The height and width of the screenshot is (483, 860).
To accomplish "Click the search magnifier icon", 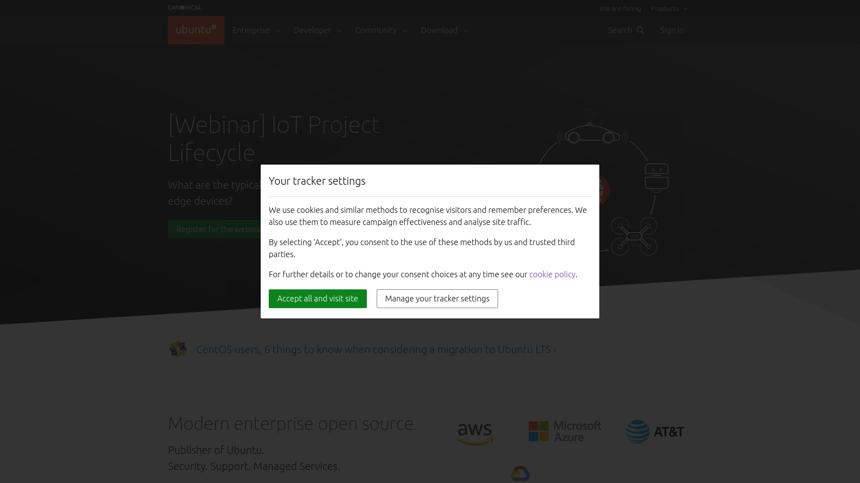I will pos(640,30).
